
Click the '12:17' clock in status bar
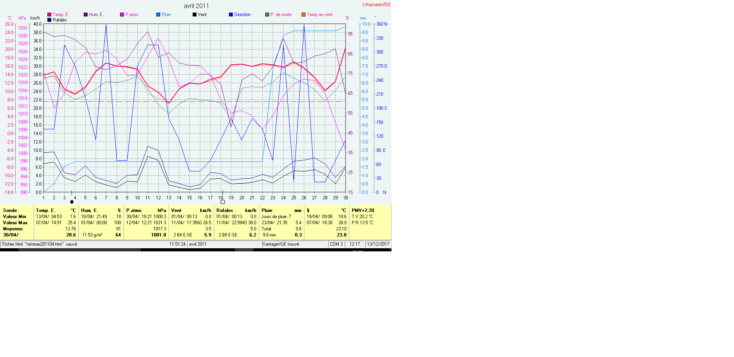point(355,244)
